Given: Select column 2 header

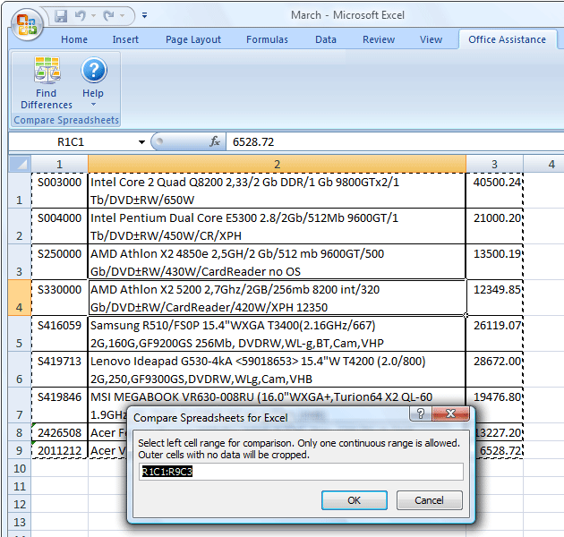Looking at the screenshot, I should [277, 164].
